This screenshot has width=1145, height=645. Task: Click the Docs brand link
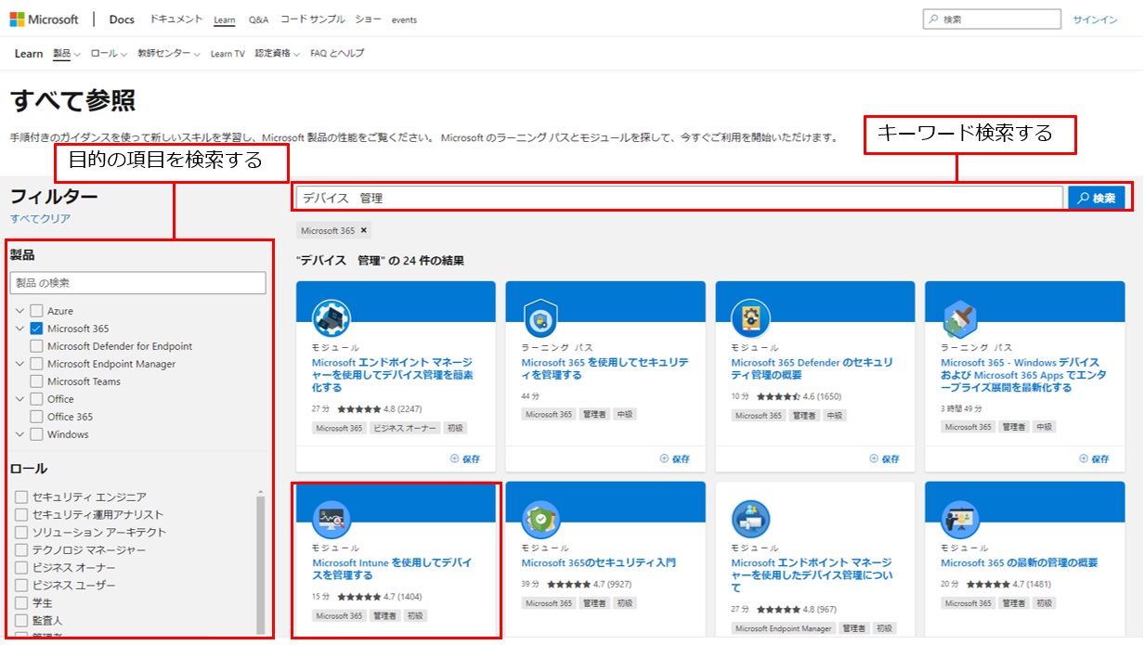(121, 19)
